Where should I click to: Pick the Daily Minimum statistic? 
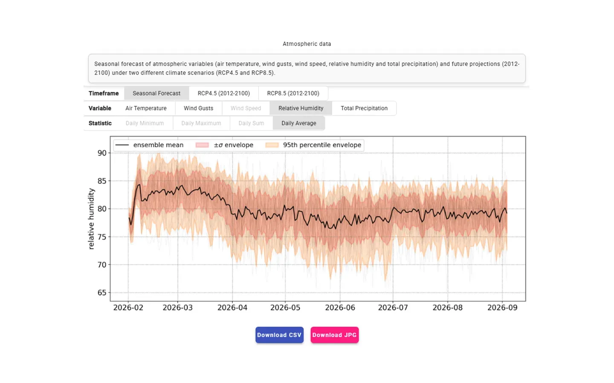click(145, 123)
